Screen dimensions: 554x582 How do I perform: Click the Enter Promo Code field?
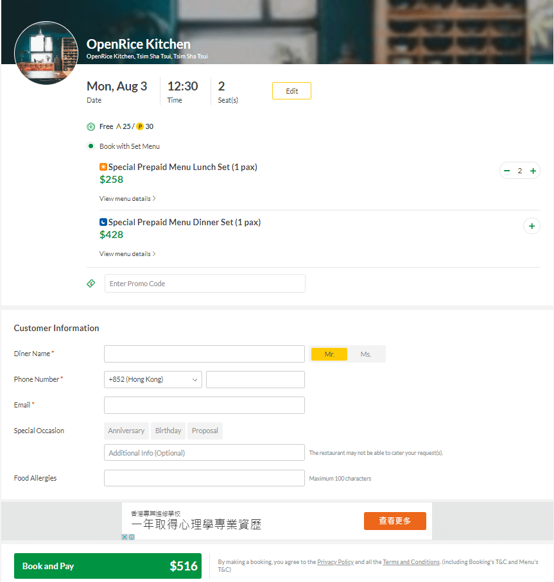click(x=205, y=284)
